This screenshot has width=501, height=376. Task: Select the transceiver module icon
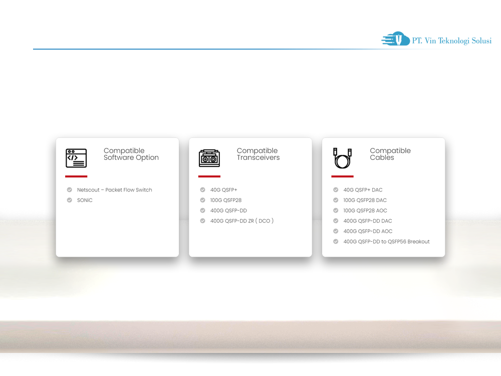[x=209, y=157]
